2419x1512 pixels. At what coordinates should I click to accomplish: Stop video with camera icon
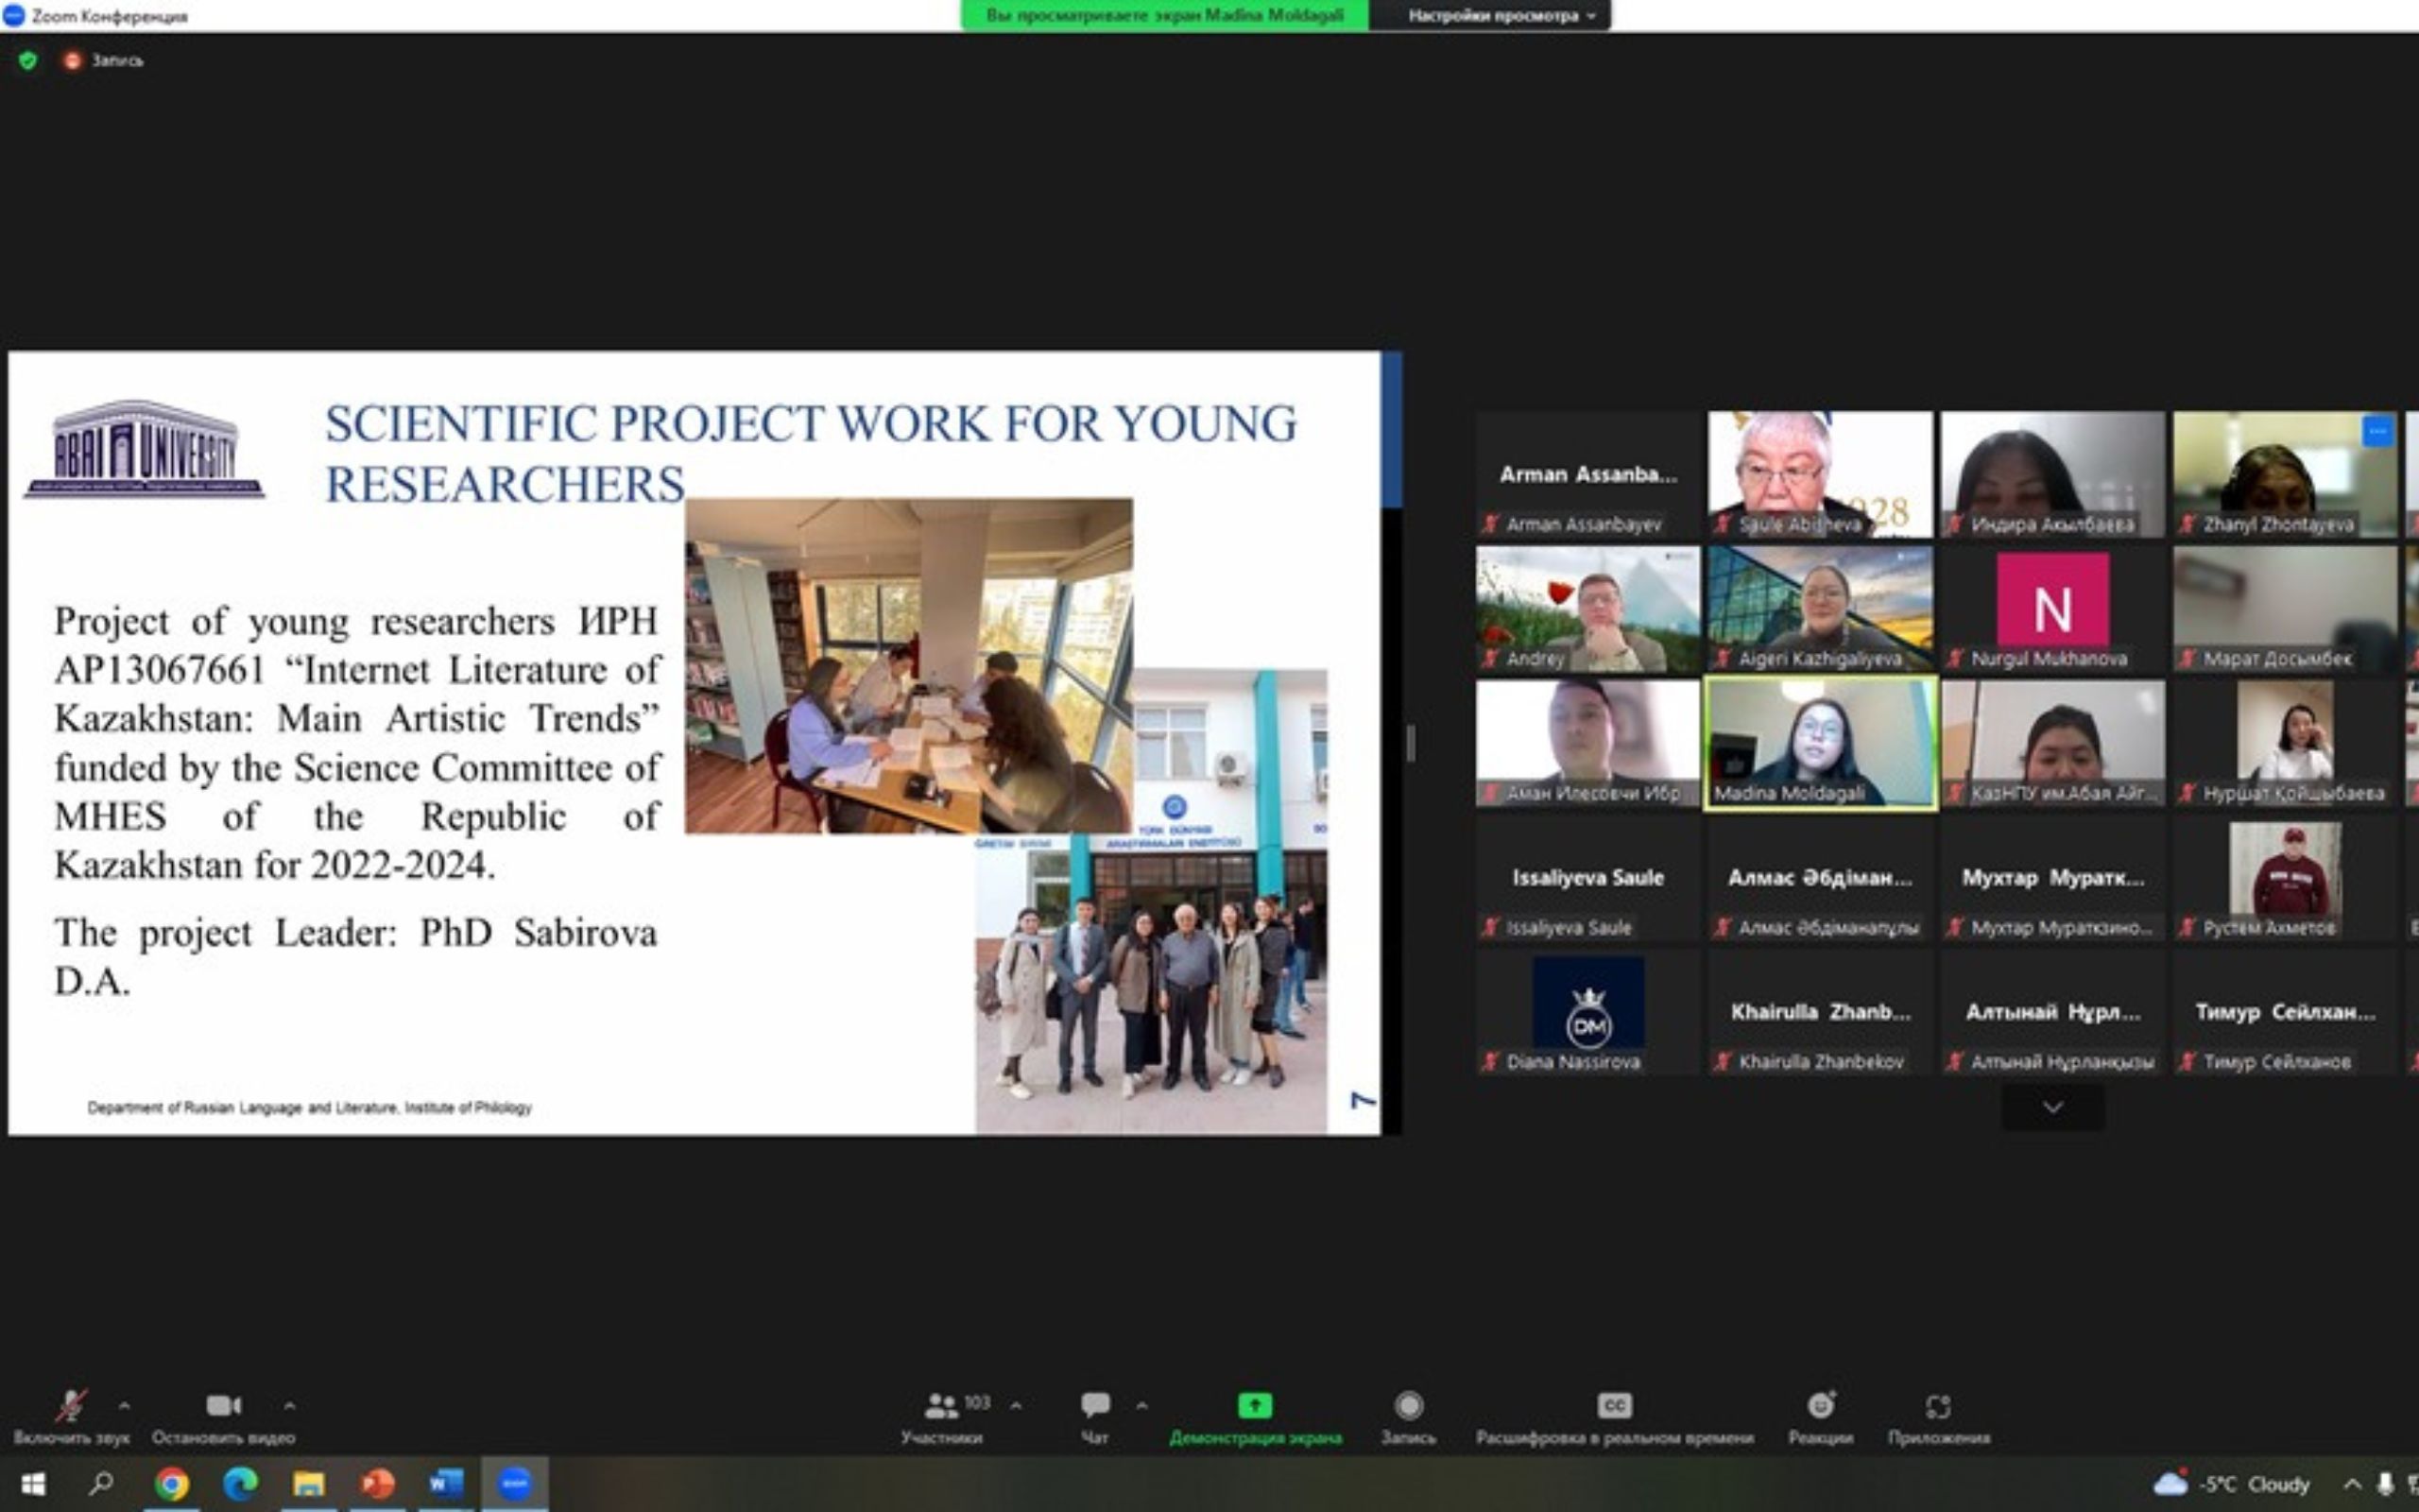(223, 1405)
